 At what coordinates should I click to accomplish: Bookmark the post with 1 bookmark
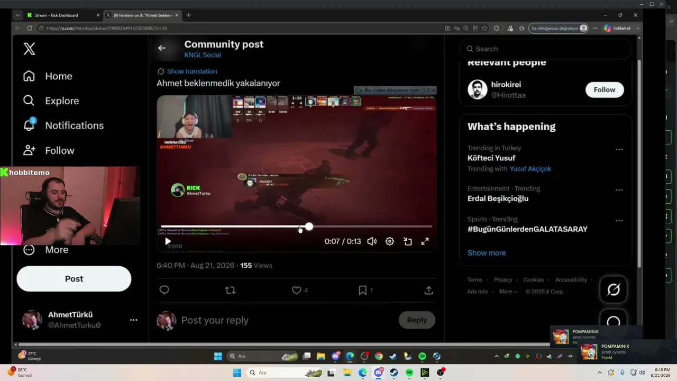(362, 290)
